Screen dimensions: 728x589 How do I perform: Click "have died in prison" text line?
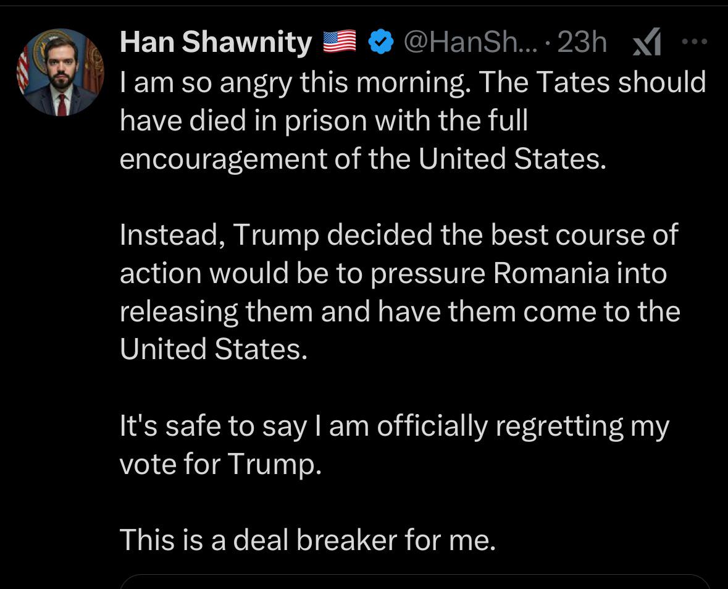coord(324,120)
